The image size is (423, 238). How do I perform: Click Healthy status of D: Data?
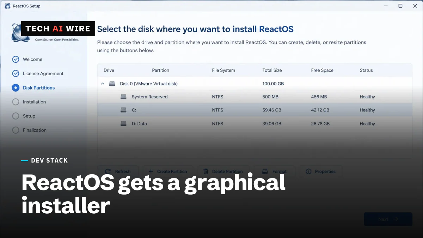click(367, 124)
